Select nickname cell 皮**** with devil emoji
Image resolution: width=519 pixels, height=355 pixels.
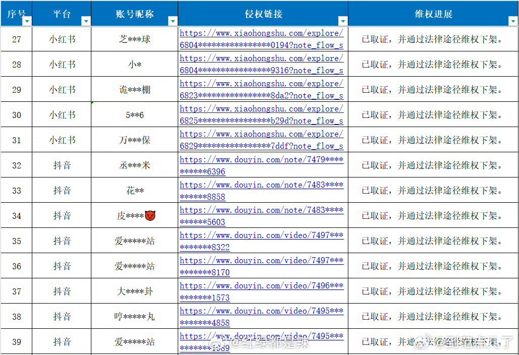click(134, 216)
